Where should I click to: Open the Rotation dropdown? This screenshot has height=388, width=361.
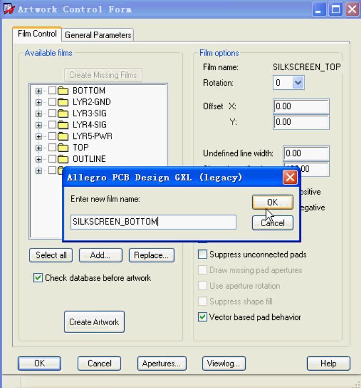[298, 82]
